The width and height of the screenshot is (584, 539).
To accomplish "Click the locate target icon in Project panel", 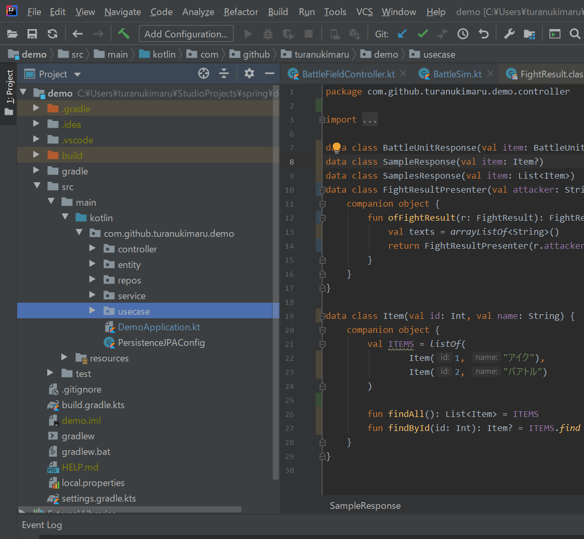I will pos(204,74).
